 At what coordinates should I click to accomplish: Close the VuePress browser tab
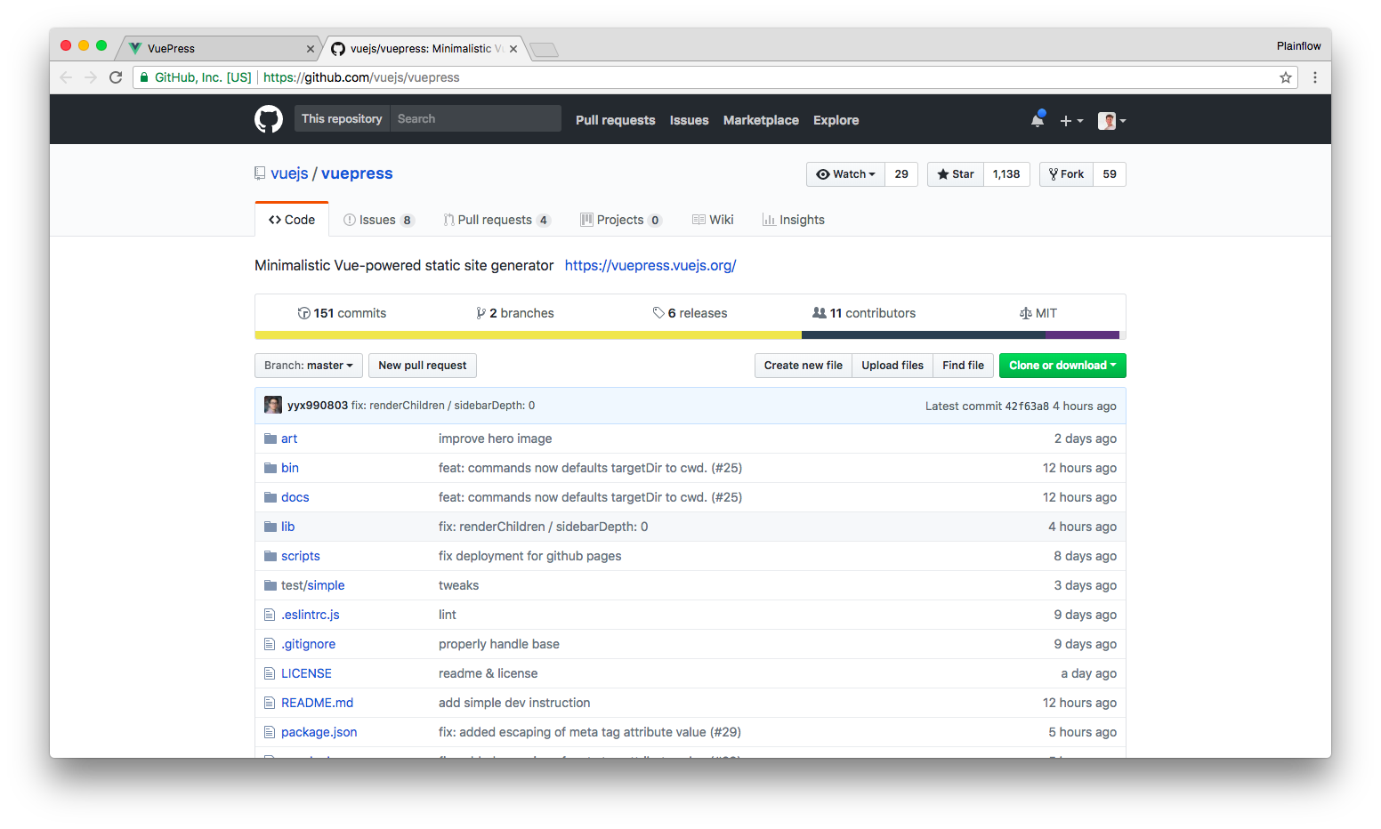click(x=311, y=49)
